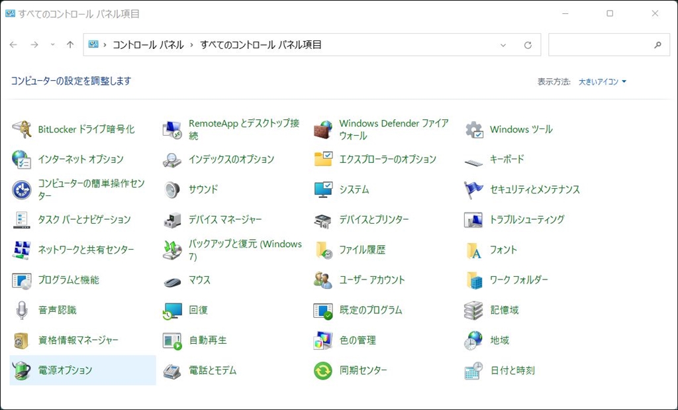The height and width of the screenshot is (410, 678).
Task: Open the recent locations dropdown arrow
Action: pos(52,44)
